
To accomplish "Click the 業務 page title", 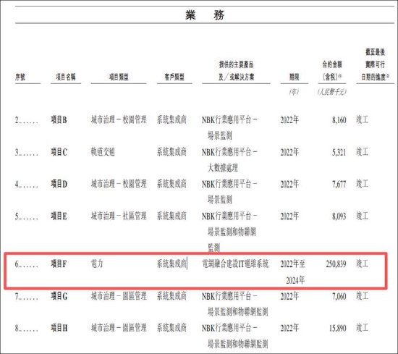I will [x=205, y=14].
